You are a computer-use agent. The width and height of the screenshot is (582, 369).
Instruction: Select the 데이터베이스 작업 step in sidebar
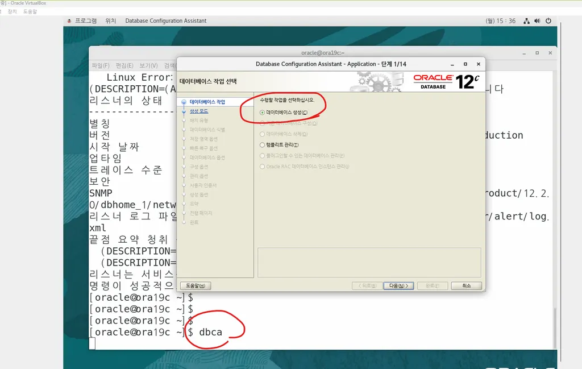(207, 102)
